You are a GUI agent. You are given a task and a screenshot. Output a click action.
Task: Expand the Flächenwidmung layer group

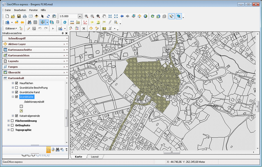9,121
